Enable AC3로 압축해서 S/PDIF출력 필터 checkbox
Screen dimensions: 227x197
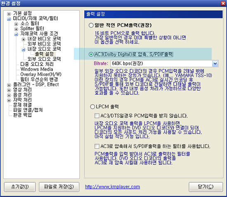click(97, 146)
